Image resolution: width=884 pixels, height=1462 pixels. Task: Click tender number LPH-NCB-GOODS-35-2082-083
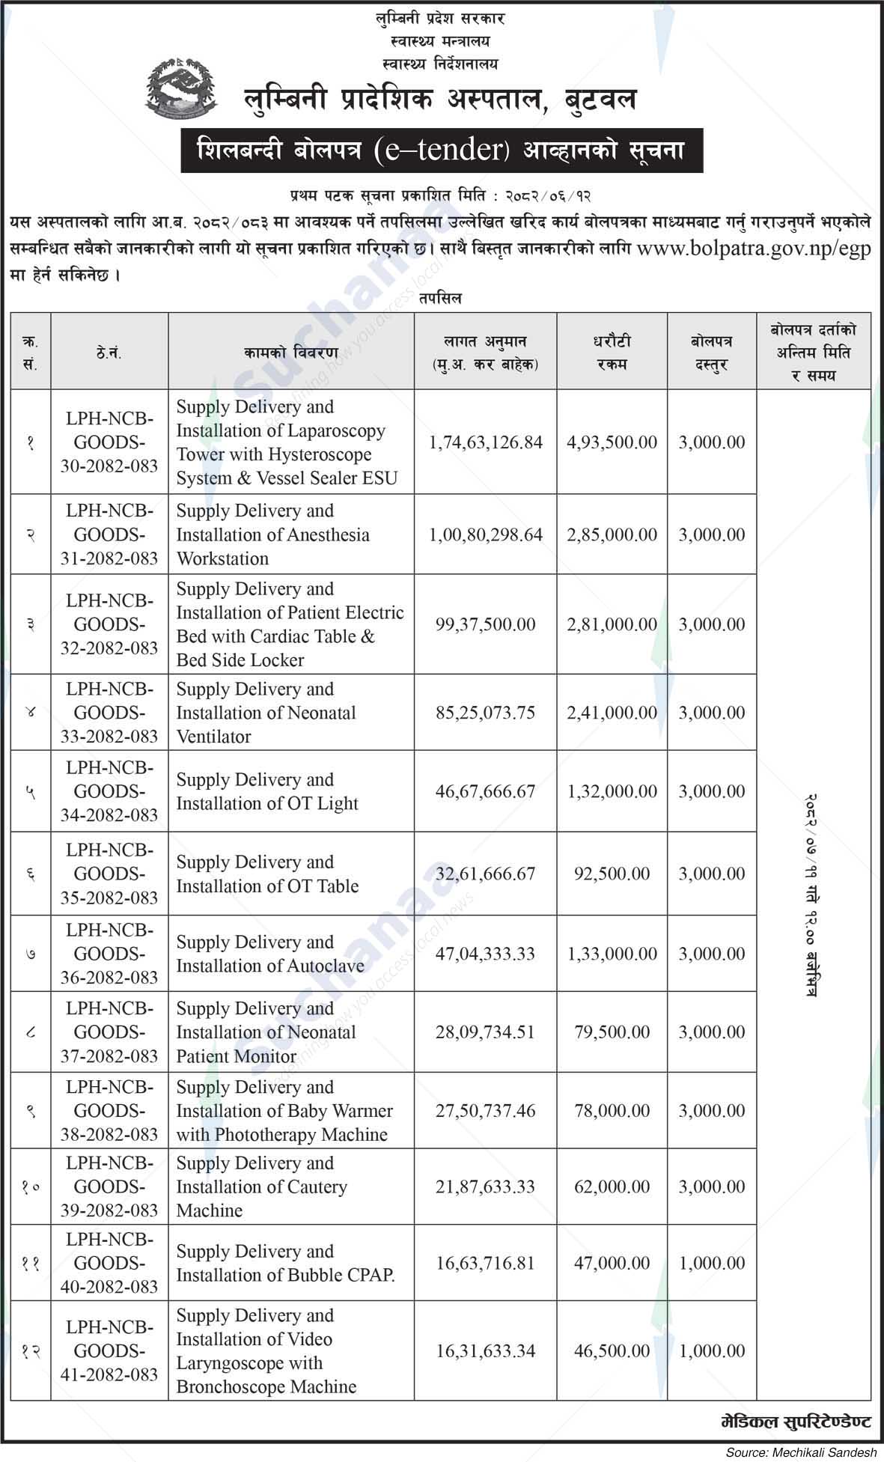109,874
